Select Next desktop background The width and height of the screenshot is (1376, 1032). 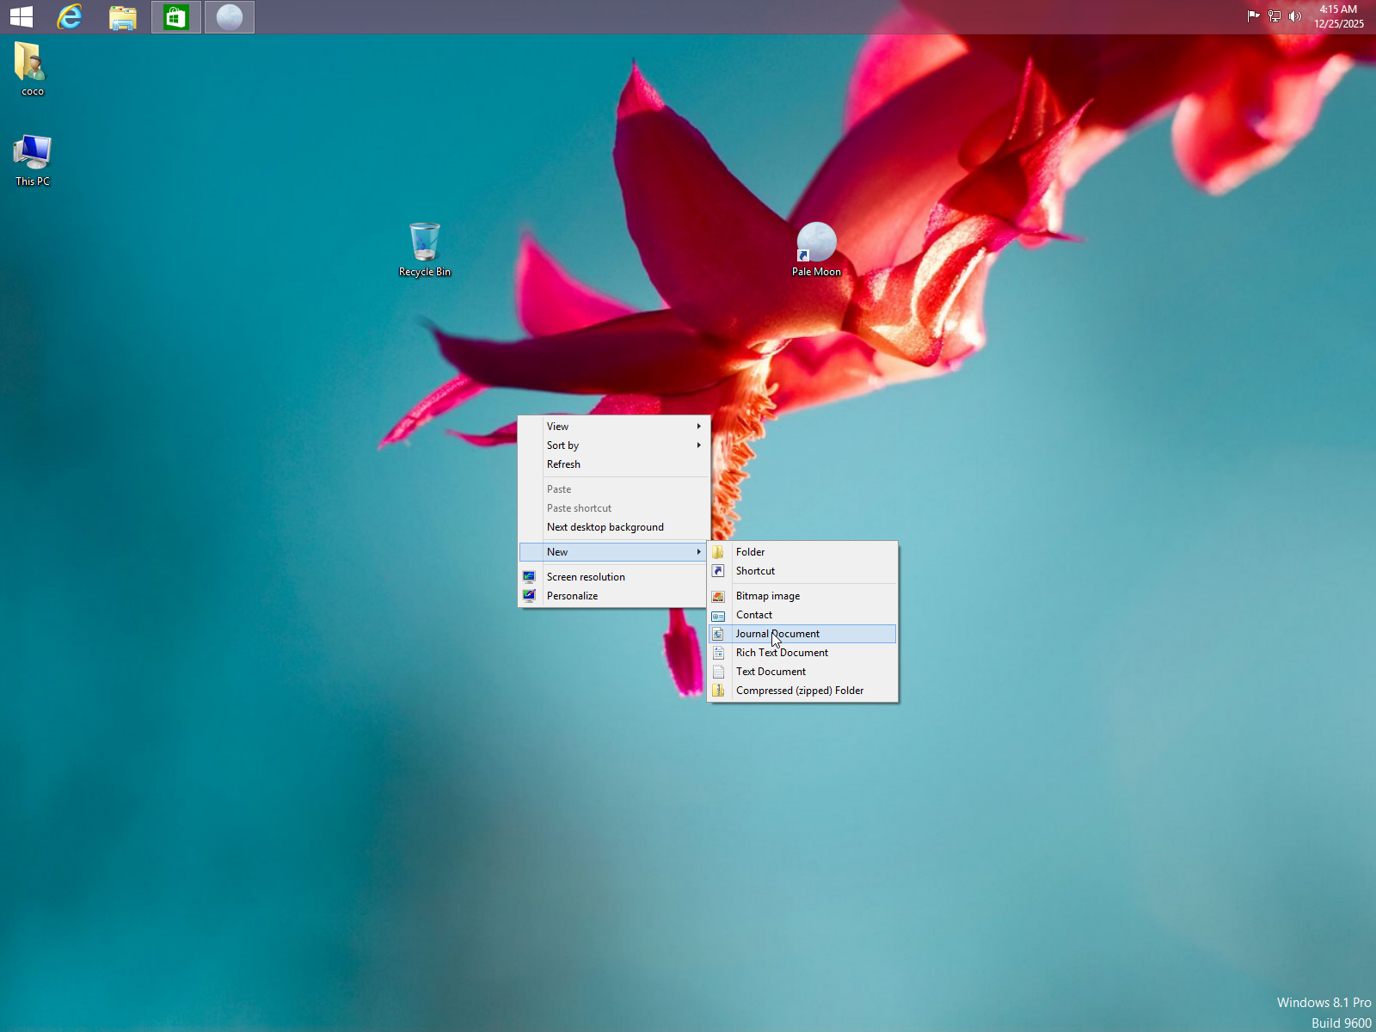[x=605, y=526]
